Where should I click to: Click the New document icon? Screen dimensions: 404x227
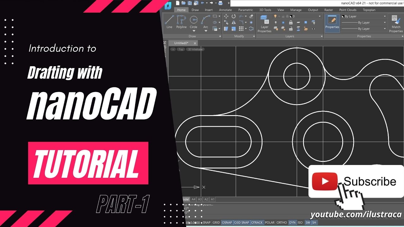[x=178, y=3]
